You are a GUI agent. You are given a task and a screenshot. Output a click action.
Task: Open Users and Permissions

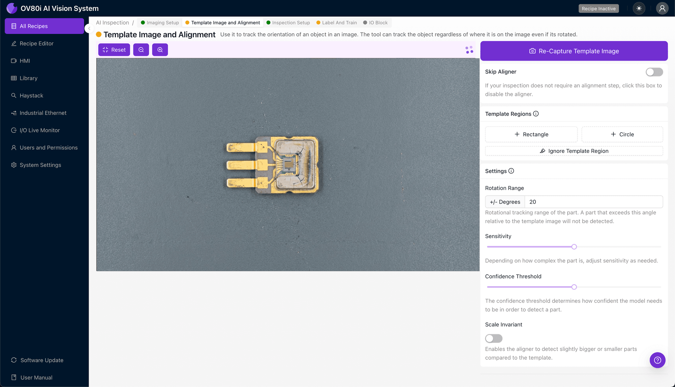44,148
